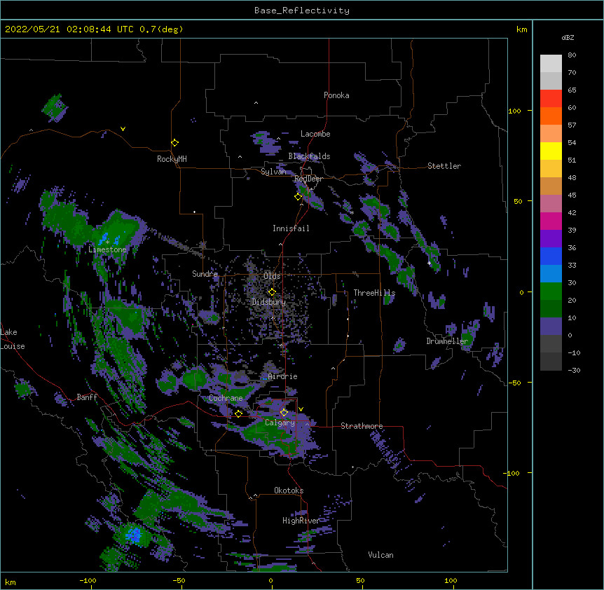Select the yellow 51-54 dBZ legend swatch
Screen dimensions: 604x590
pos(551,151)
